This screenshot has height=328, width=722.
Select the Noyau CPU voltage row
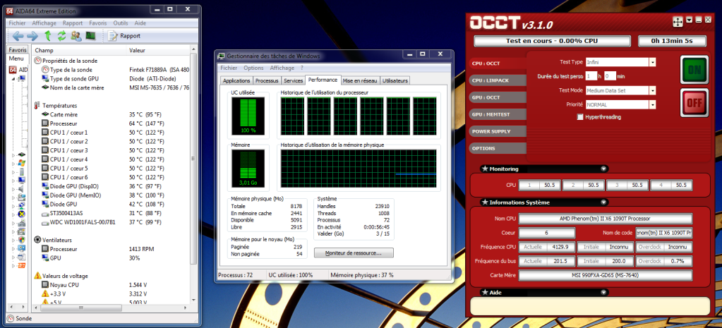(x=112, y=285)
